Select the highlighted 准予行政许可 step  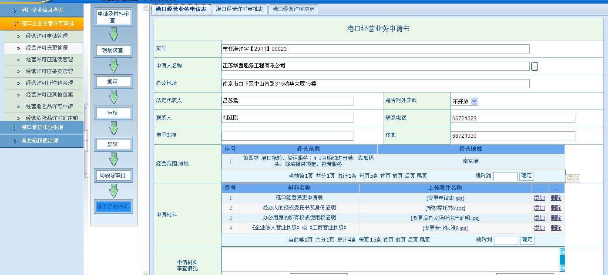coord(113,207)
